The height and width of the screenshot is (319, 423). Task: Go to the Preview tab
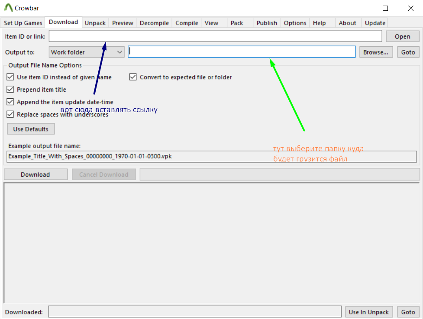pos(123,23)
